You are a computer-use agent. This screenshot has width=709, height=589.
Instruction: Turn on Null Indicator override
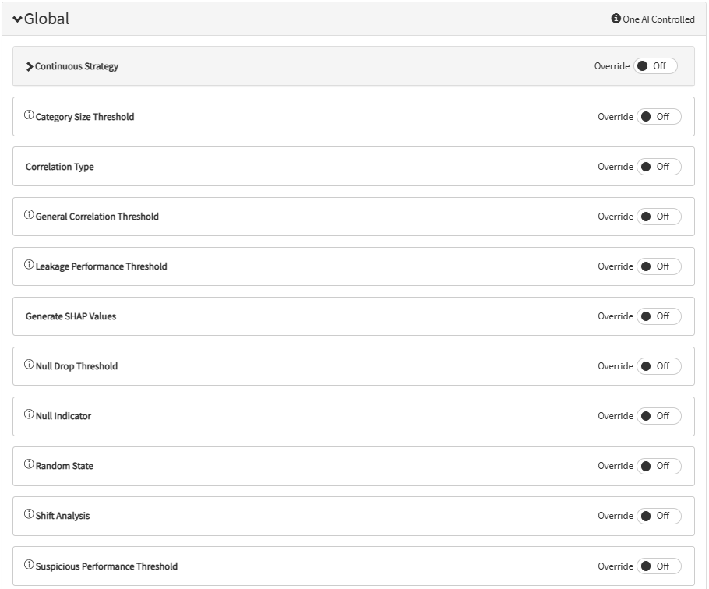pyautogui.click(x=658, y=416)
